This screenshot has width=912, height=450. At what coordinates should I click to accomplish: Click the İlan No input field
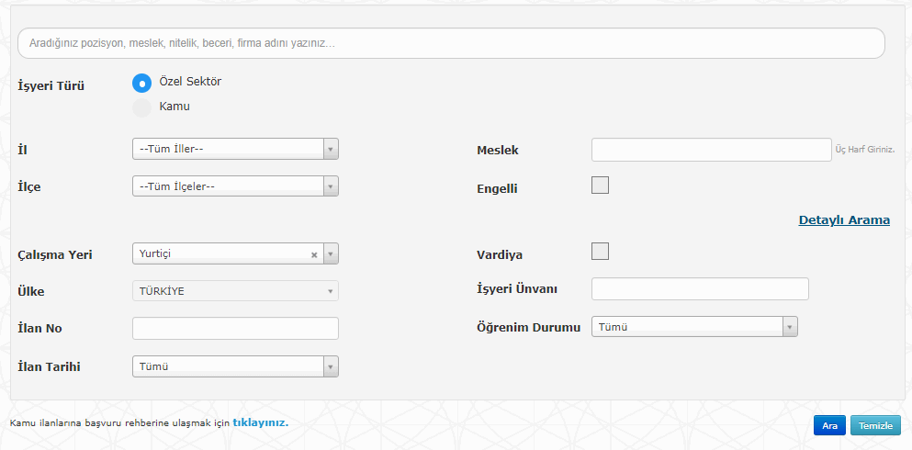tap(235, 329)
